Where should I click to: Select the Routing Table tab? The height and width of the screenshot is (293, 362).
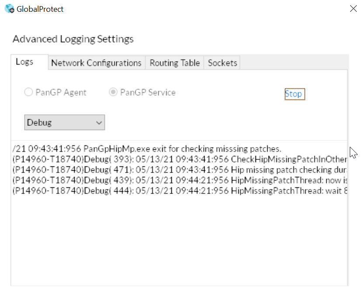coord(174,63)
